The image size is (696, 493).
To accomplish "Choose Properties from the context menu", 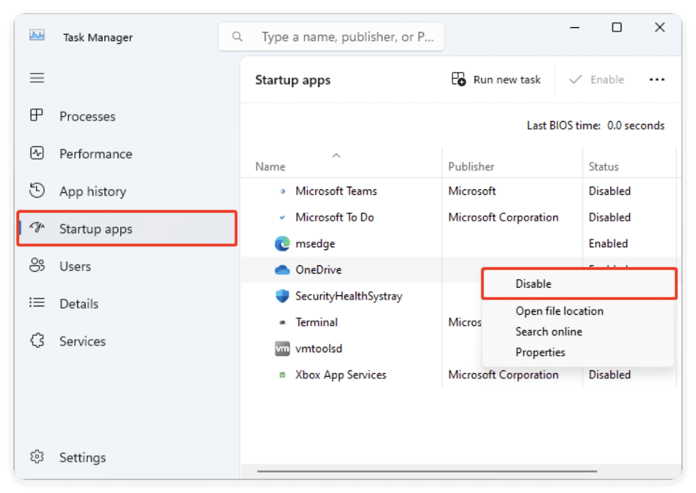I will click(x=540, y=352).
